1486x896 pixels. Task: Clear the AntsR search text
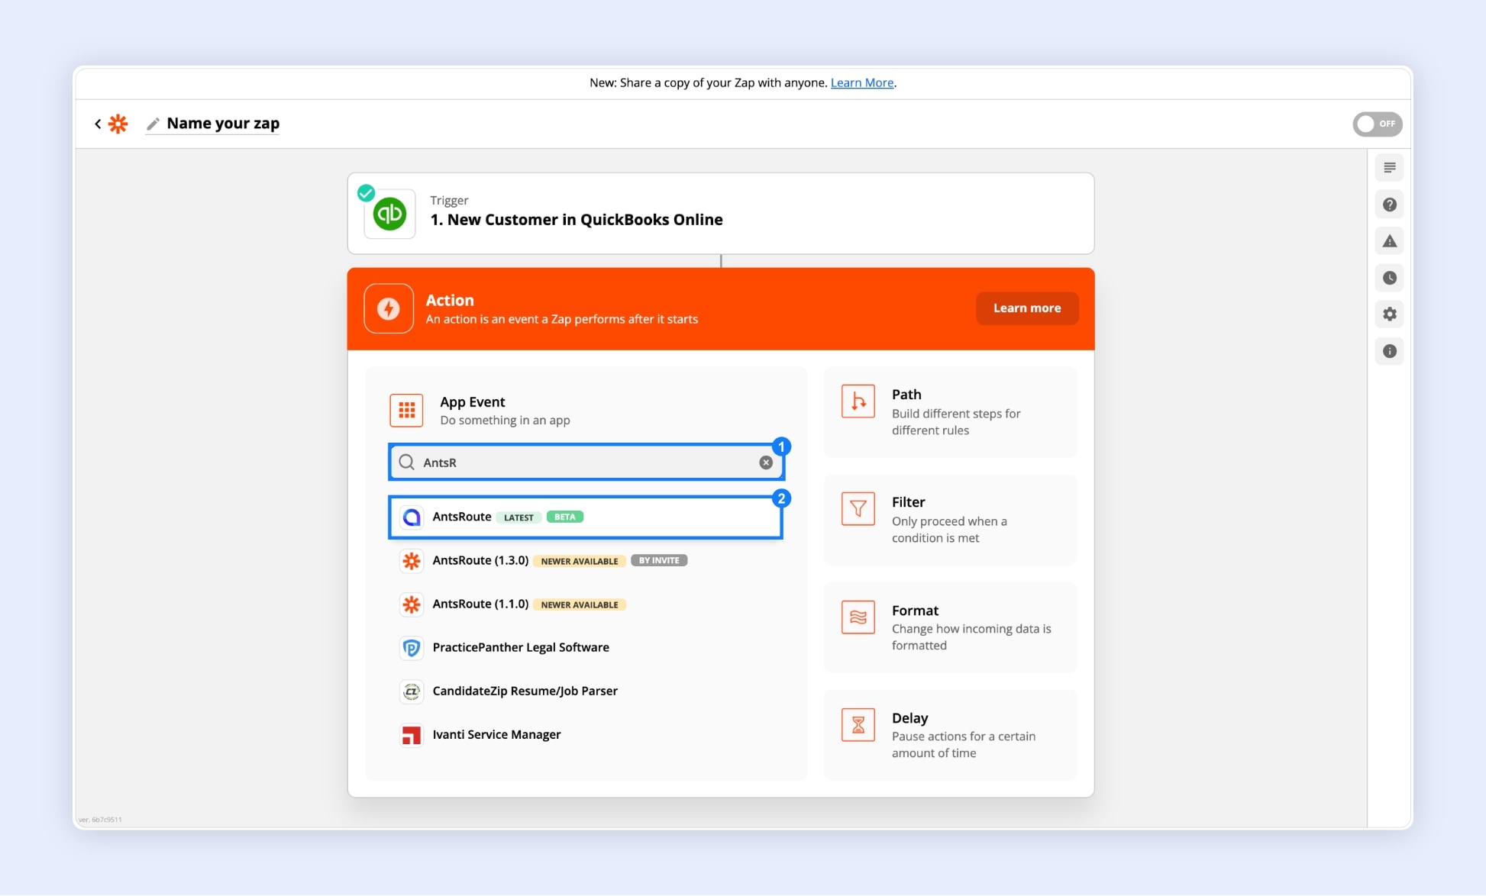pyautogui.click(x=766, y=463)
